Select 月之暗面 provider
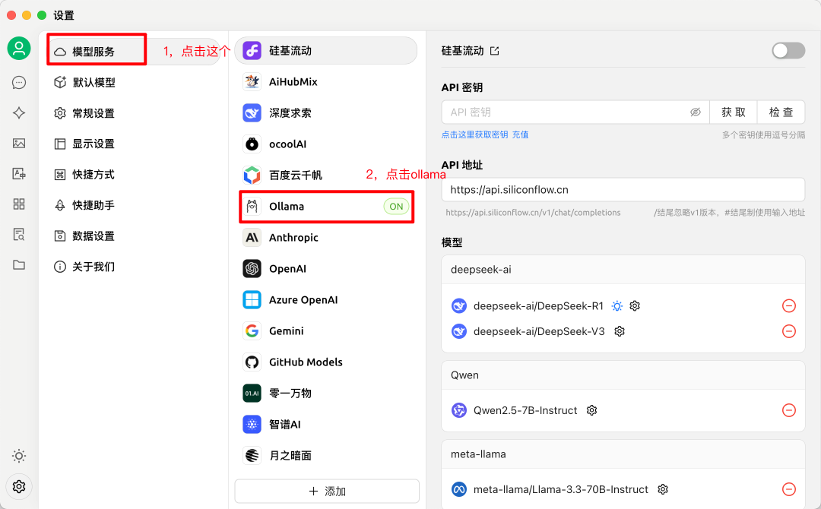Viewport: 821px width, 509px height. 326,455
